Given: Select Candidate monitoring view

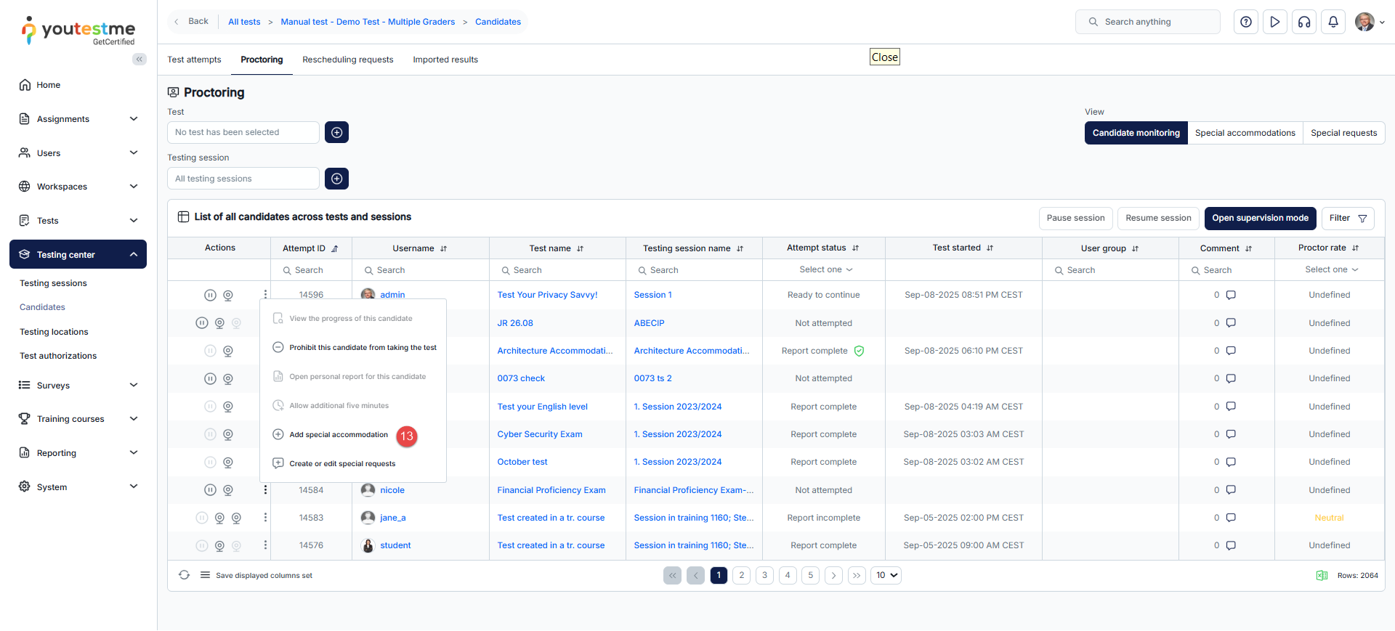Looking at the screenshot, I should pyautogui.click(x=1136, y=133).
